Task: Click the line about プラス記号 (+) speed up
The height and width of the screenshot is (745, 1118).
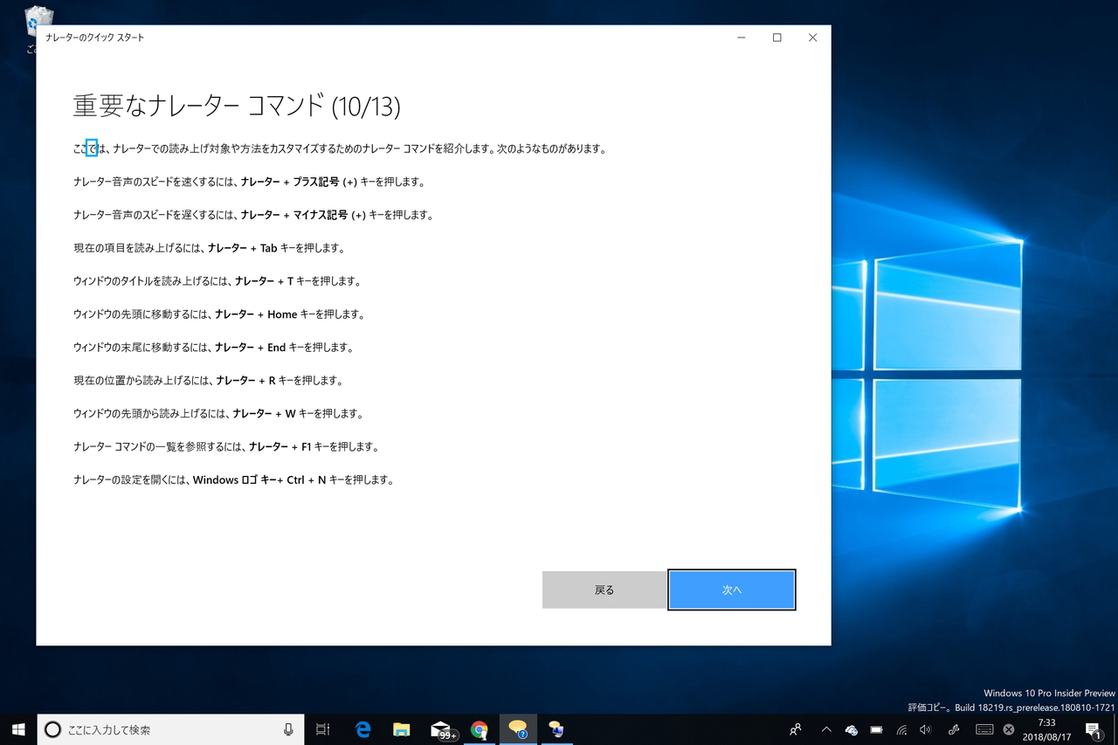Action: tap(249, 183)
